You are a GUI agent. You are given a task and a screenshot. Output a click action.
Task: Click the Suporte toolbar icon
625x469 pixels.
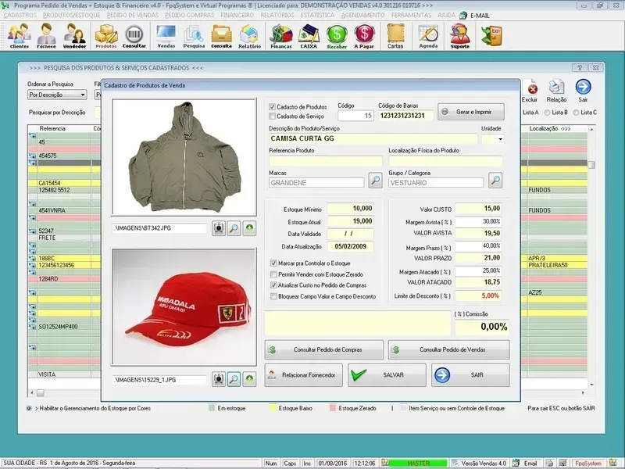click(x=460, y=36)
